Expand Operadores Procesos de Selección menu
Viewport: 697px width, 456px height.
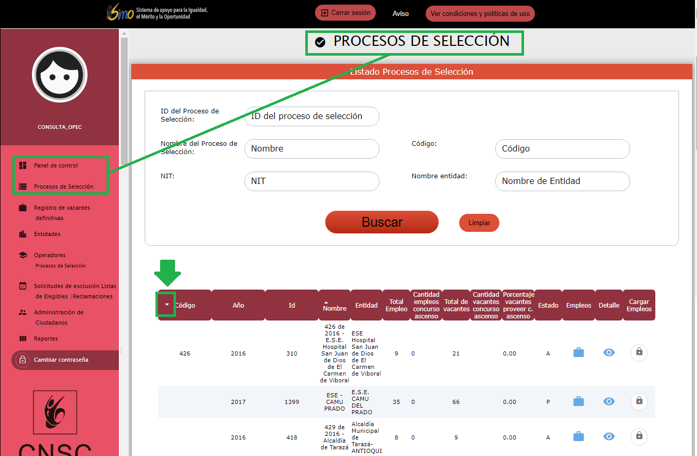point(49,256)
